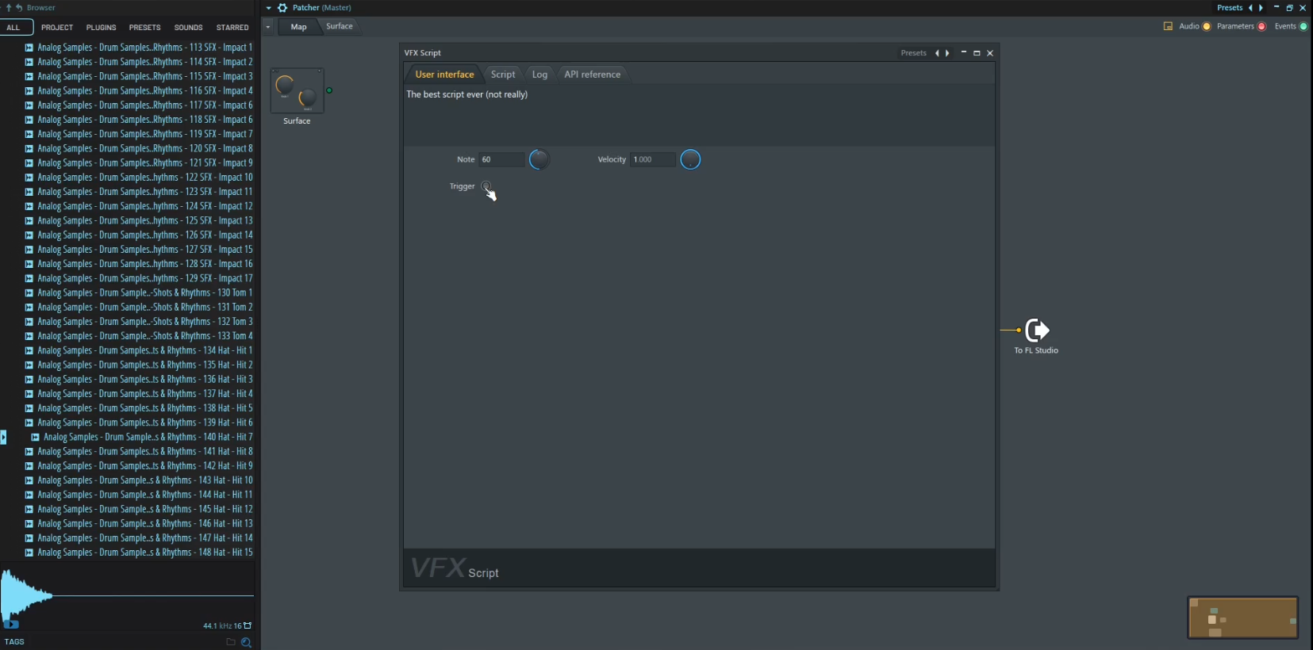
Task: Maximize the VFX Script window
Action: point(977,53)
